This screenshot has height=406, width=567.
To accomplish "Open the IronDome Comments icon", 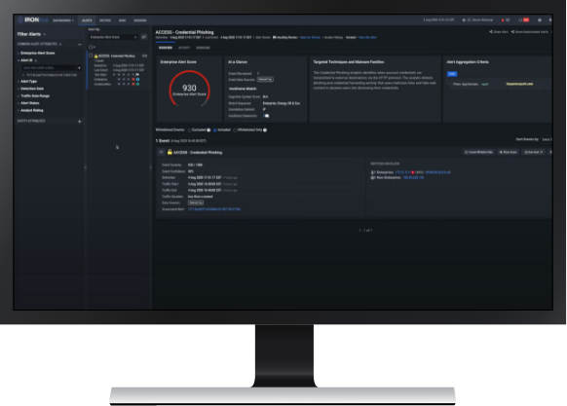I will click(266, 116).
